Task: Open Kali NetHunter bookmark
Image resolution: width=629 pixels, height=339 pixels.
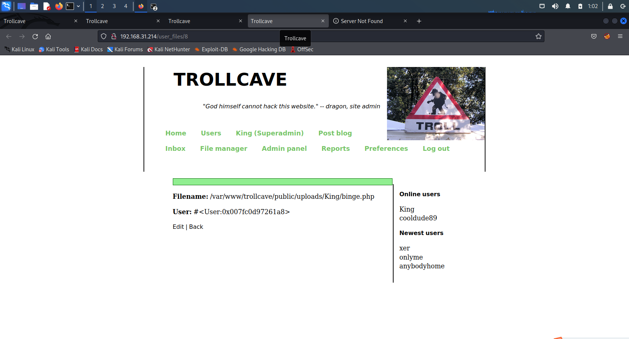Action: (168, 49)
